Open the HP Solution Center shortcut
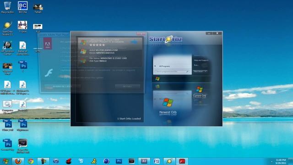293x165 pixels. 7,48
